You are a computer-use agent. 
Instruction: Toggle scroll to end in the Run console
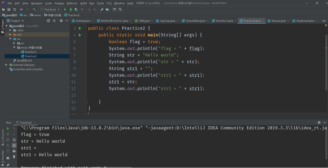pyautogui.click(x=14, y=145)
